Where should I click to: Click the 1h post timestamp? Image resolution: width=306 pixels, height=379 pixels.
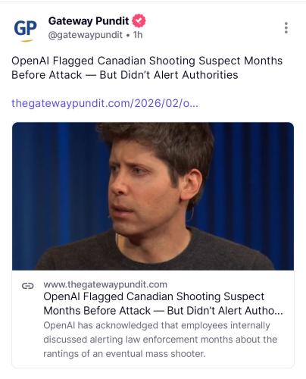click(x=138, y=35)
